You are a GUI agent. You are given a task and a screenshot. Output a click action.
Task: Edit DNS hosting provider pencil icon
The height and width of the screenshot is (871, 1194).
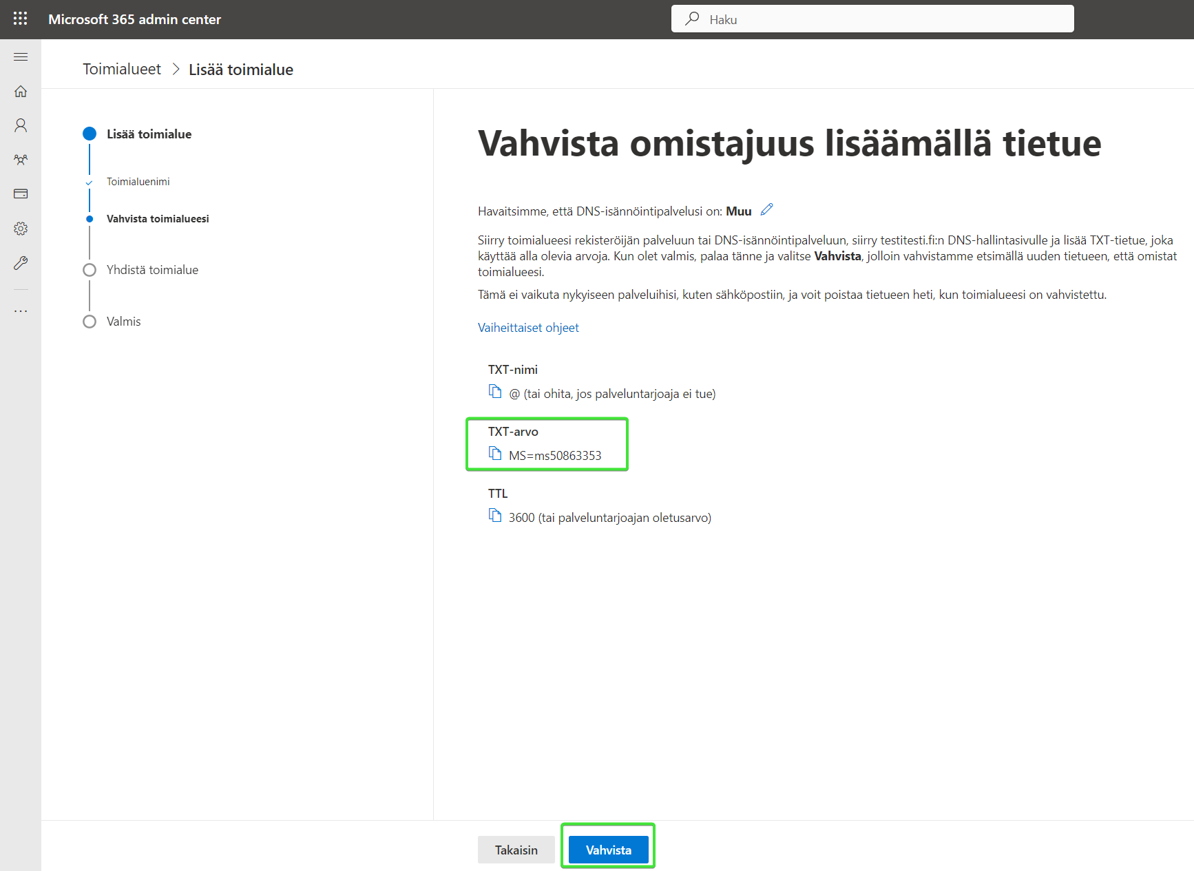pyautogui.click(x=767, y=210)
